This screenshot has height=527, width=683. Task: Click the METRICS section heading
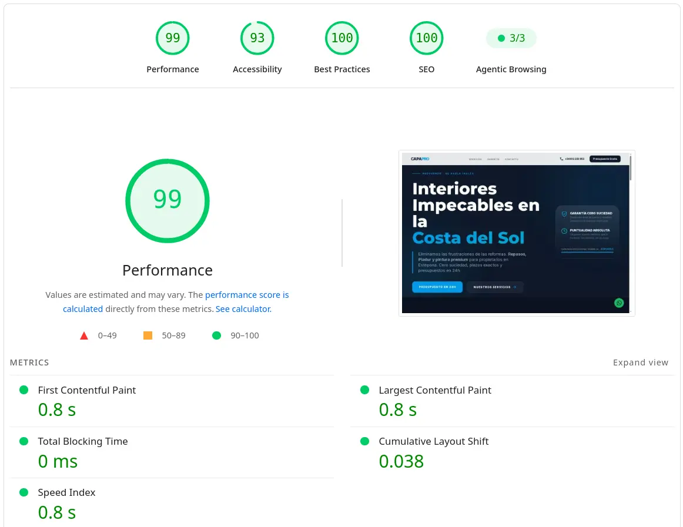pyautogui.click(x=29, y=362)
